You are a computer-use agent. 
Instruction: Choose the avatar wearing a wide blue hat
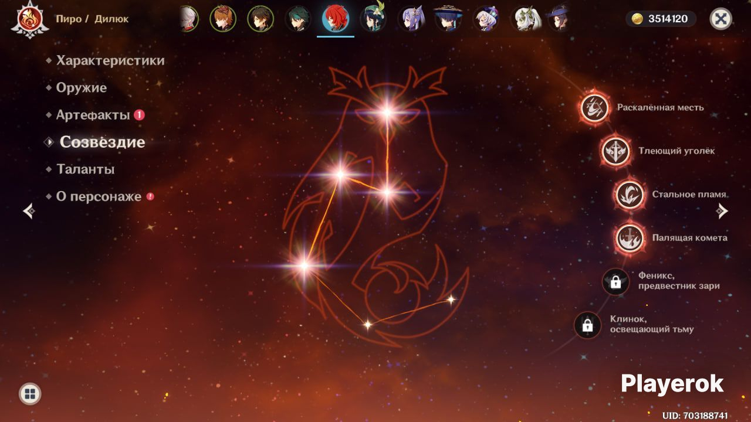coord(448,19)
